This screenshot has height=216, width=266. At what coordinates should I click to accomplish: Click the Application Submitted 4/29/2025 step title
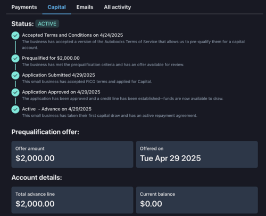pos(59,75)
